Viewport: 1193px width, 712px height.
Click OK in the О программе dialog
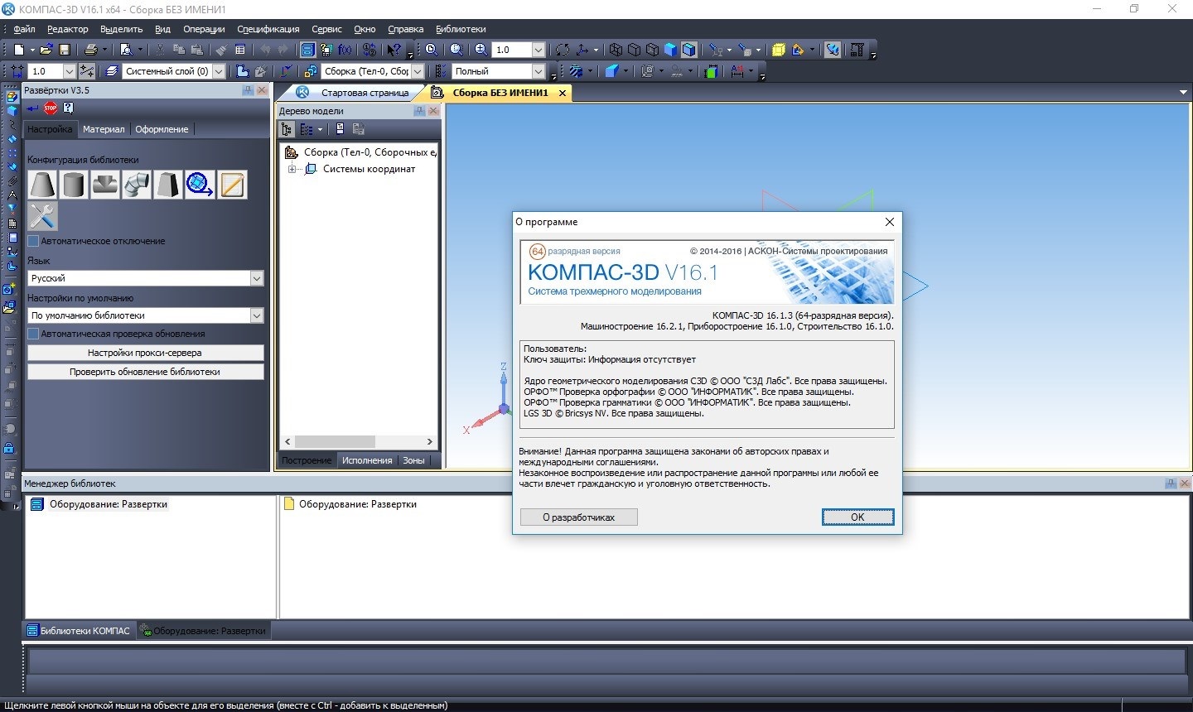[x=857, y=517]
